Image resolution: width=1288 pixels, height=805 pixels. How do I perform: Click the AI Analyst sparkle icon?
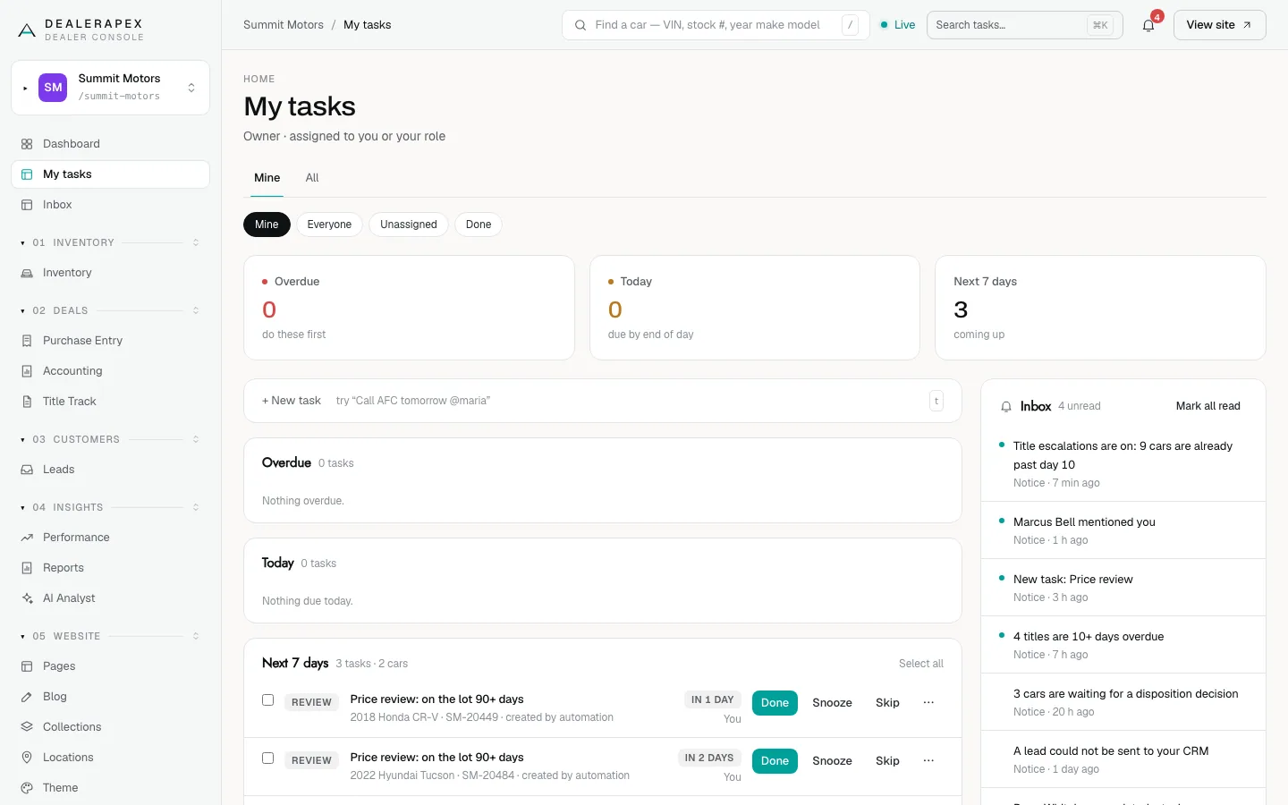point(27,598)
